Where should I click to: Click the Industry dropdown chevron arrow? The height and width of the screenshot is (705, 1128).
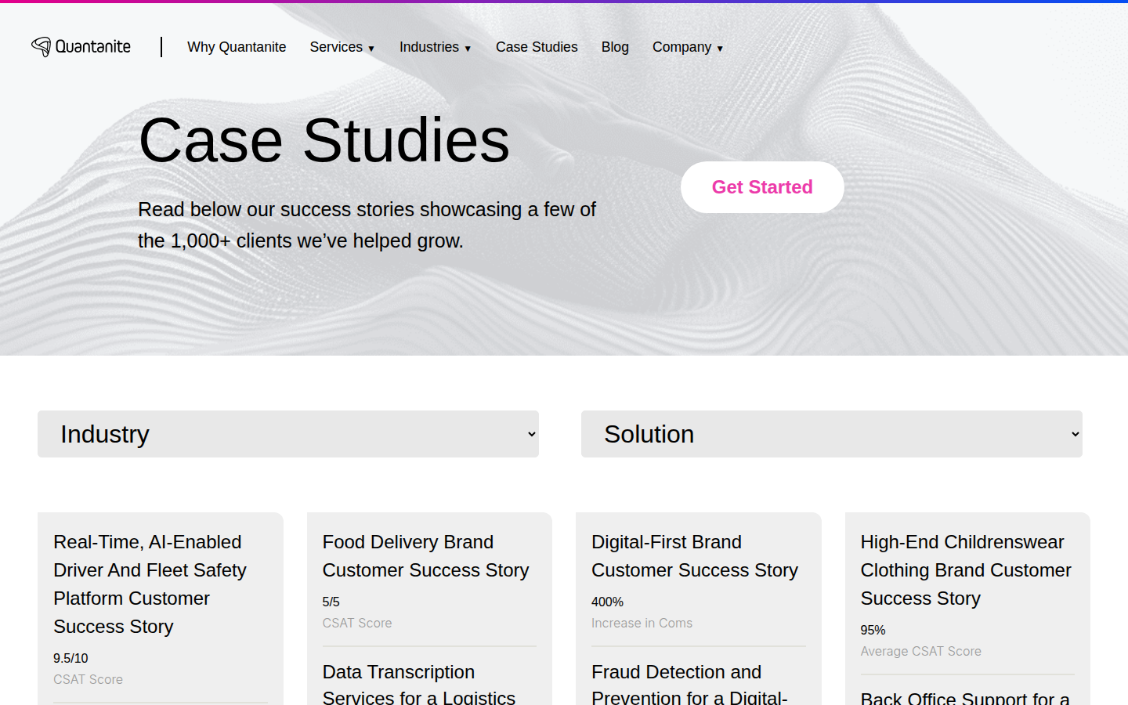[532, 434]
